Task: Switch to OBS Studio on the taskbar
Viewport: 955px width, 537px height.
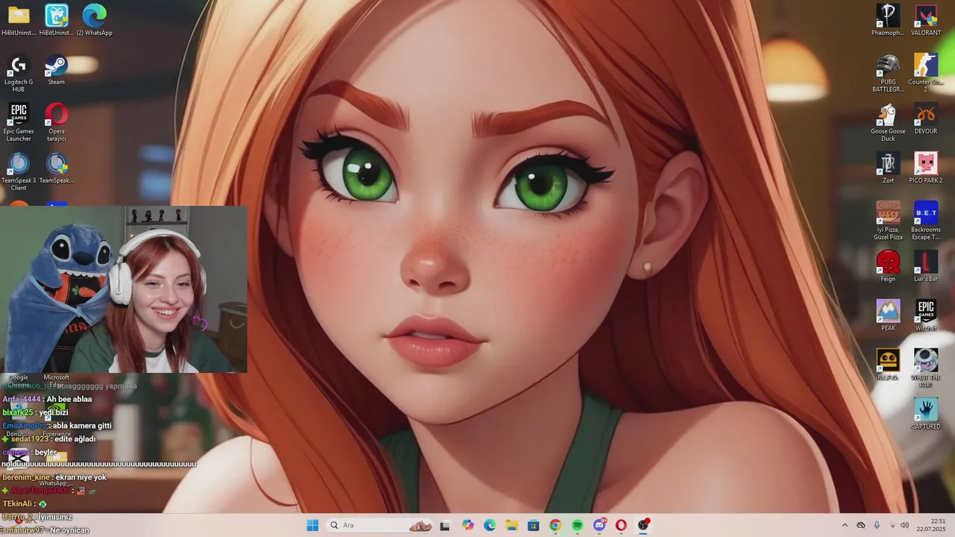Action: point(643,525)
